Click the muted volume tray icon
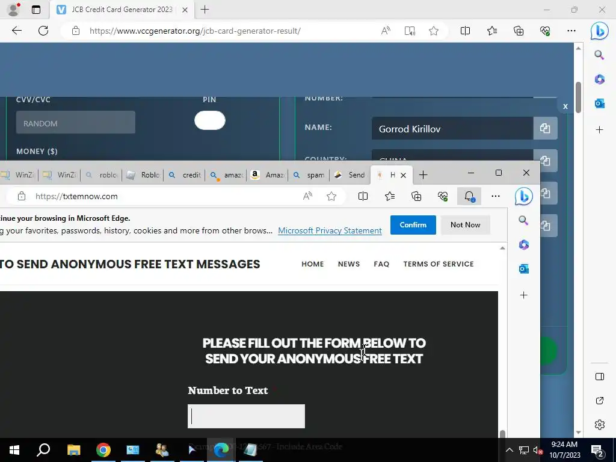Screen dimensions: 616x462 [x=537, y=450]
